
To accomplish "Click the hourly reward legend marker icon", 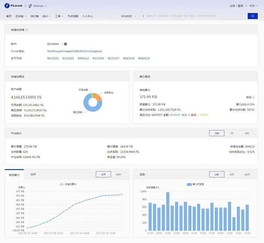I will click(189, 185).
